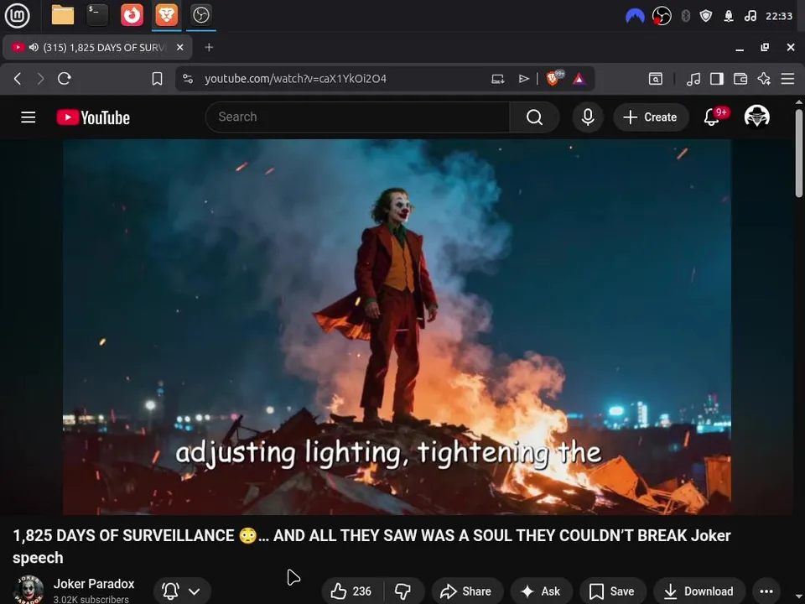This screenshot has width=805, height=604.
Task: Mute the tab via speaker icon
Action: tap(34, 47)
